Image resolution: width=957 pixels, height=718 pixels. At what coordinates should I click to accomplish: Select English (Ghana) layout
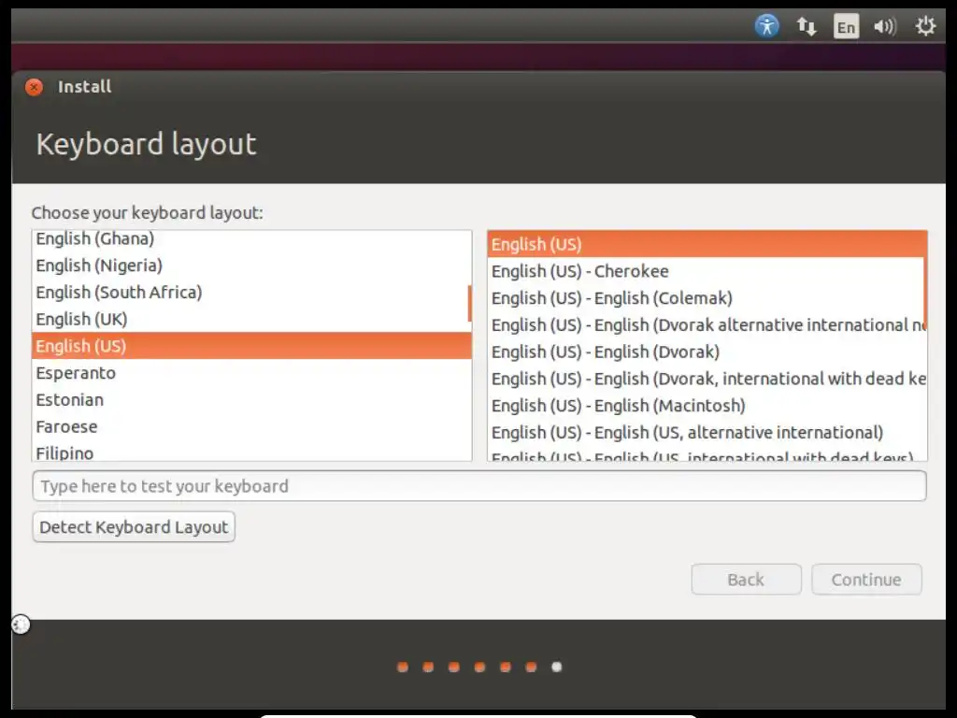click(x=251, y=238)
